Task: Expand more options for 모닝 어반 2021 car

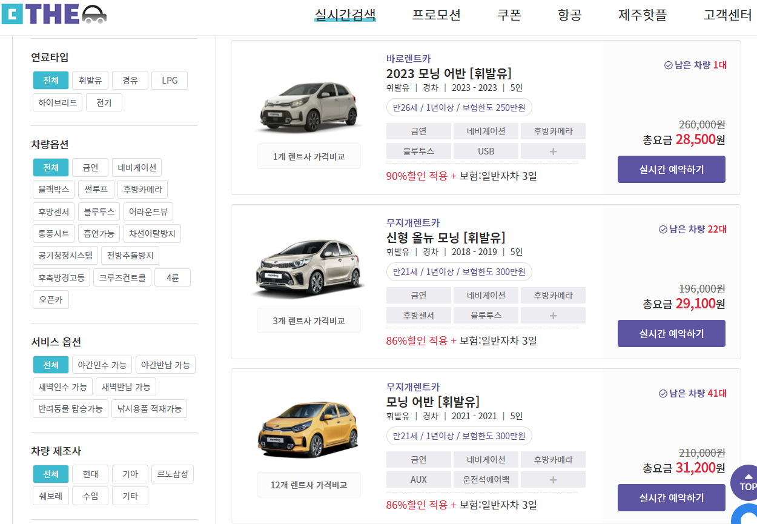Action: 553,479
